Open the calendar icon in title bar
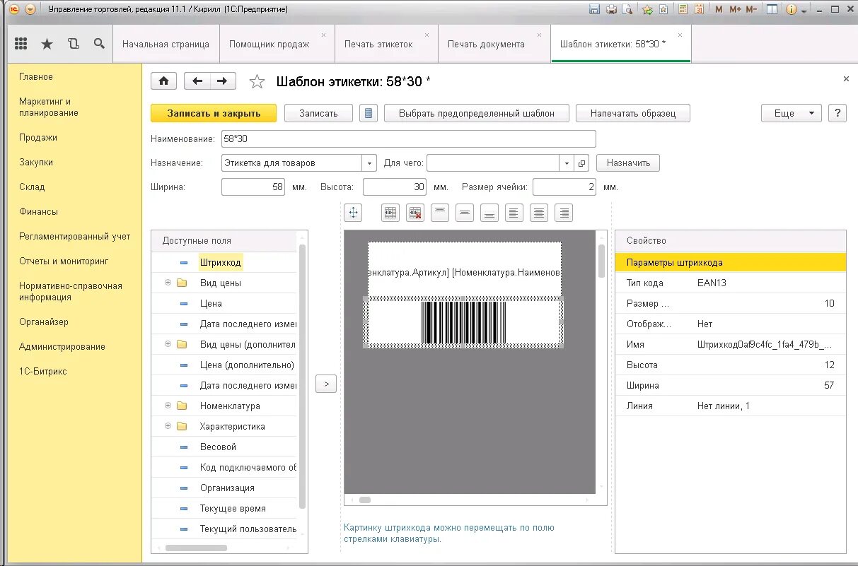This screenshot has height=566, width=858. [699, 9]
